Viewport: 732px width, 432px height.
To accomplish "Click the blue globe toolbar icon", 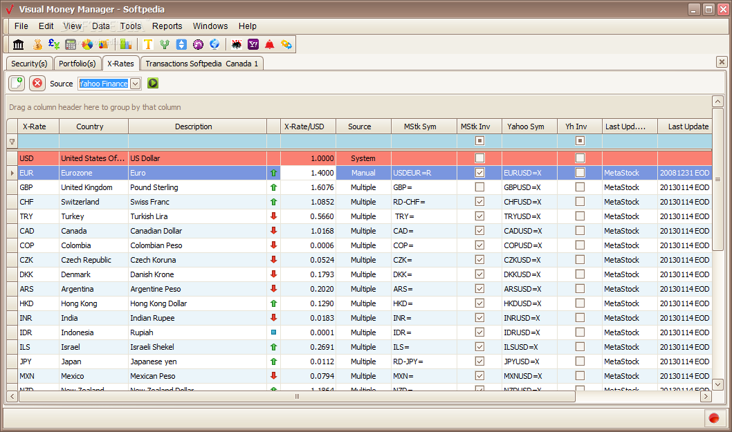I will pyautogui.click(x=214, y=44).
